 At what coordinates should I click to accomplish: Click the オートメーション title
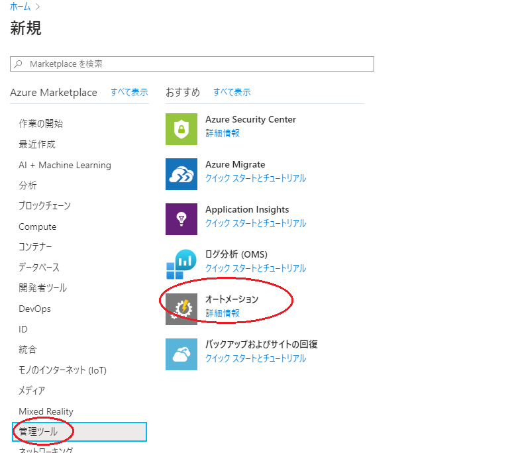click(x=232, y=299)
